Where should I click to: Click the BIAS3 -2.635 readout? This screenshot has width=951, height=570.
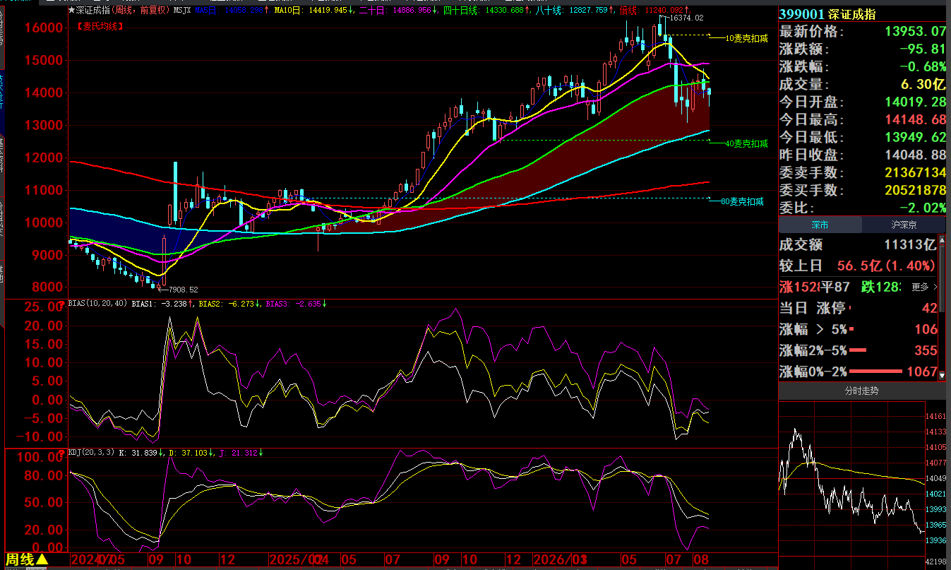pos(297,304)
